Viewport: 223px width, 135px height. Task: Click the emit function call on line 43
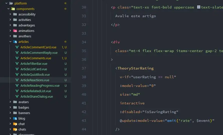tap(172, 121)
